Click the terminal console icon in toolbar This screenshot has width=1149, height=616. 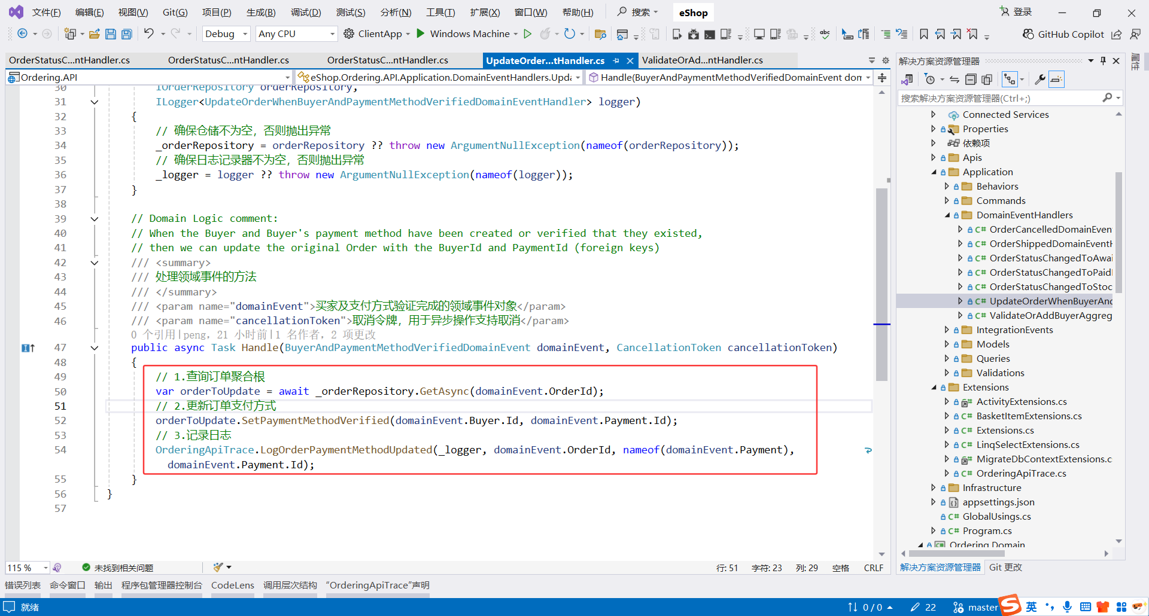coord(710,34)
